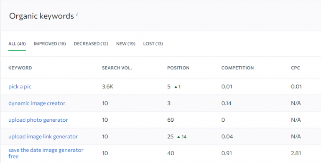The height and width of the screenshot is (163, 321).
Task: Sort by the POSITION column header
Action: point(178,68)
